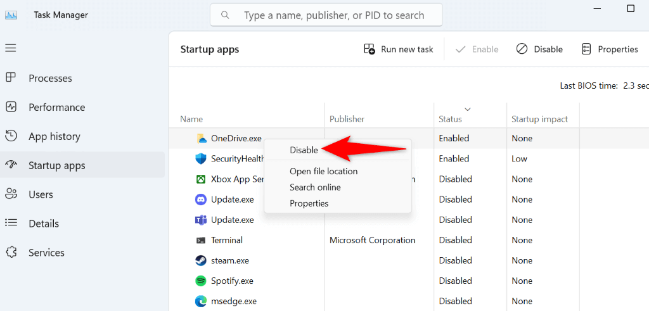Sort list by Startup impact column
The height and width of the screenshot is (311, 649).
tap(539, 119)
